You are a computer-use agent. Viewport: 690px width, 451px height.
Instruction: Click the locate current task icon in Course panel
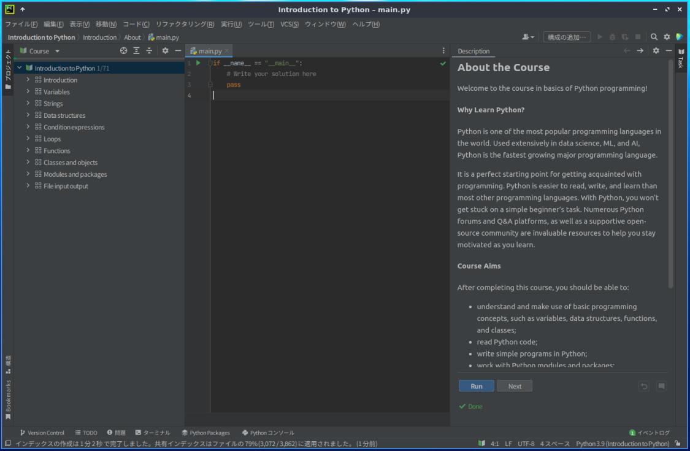(124, 51)
